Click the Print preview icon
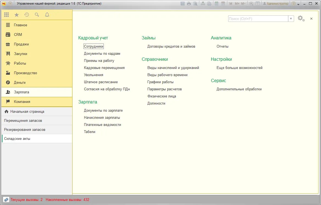 tap(196, 4)
